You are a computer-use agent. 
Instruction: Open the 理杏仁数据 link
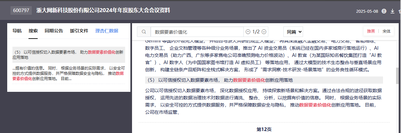pos(107,31)
